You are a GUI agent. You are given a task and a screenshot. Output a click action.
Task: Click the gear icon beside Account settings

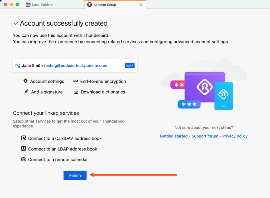(x=26, y=81)
